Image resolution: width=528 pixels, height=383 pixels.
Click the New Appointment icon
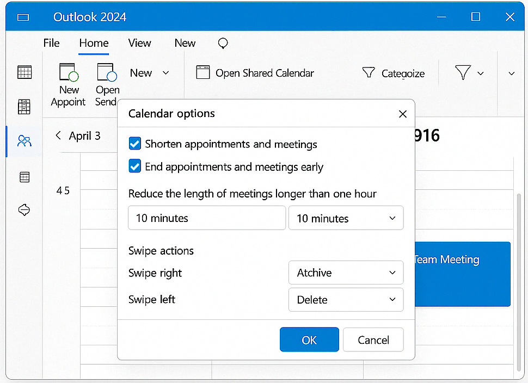point(69,72)
